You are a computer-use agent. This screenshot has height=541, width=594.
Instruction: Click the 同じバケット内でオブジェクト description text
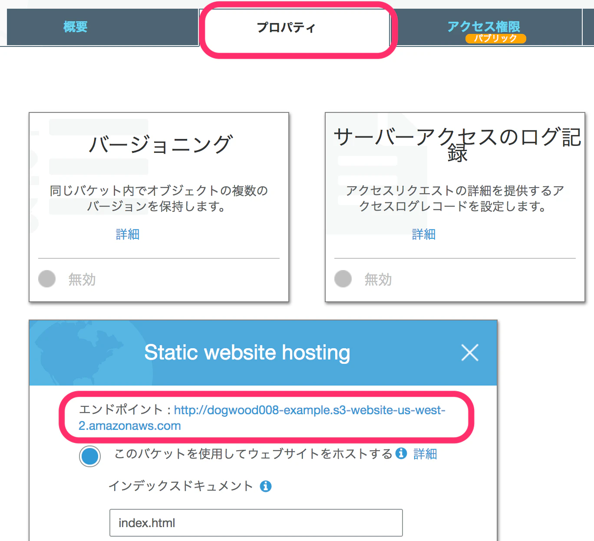(159, 198)
